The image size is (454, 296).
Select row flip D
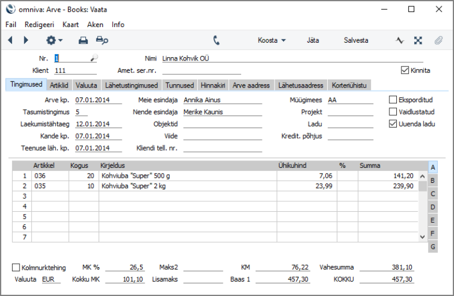[433, 207]
